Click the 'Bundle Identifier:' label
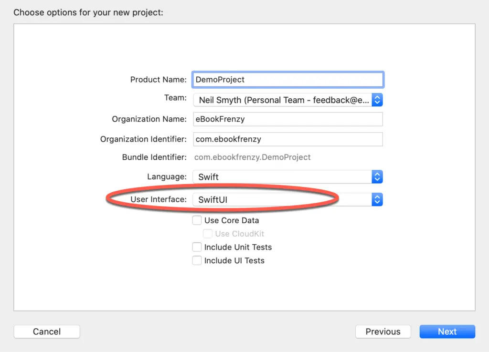 [154, 157]
